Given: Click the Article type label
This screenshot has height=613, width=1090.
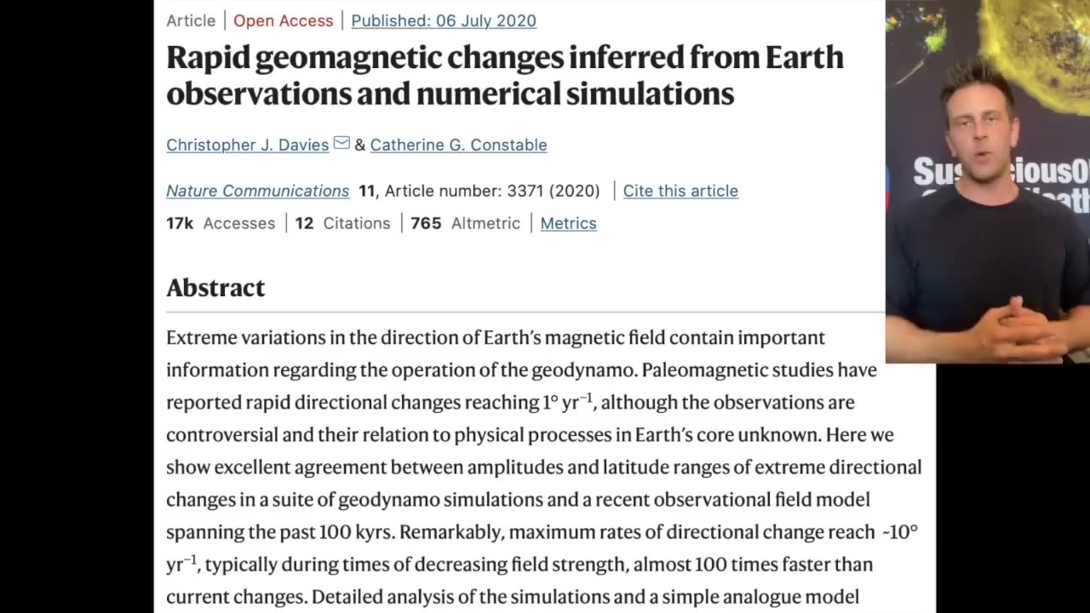Looking at the screenshot, I should 191,20.
